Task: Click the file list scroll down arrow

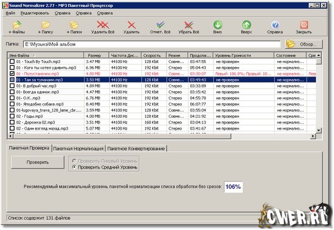Action: (x=318, y=130)
